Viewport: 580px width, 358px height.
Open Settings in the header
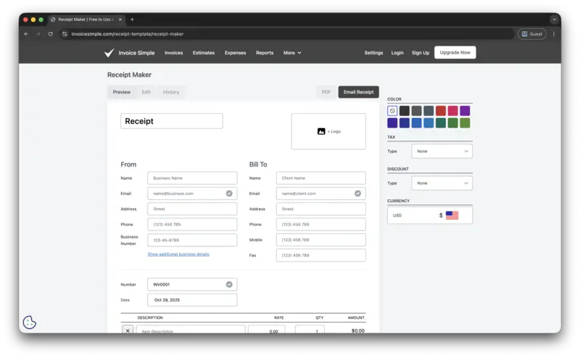(373, 53)
